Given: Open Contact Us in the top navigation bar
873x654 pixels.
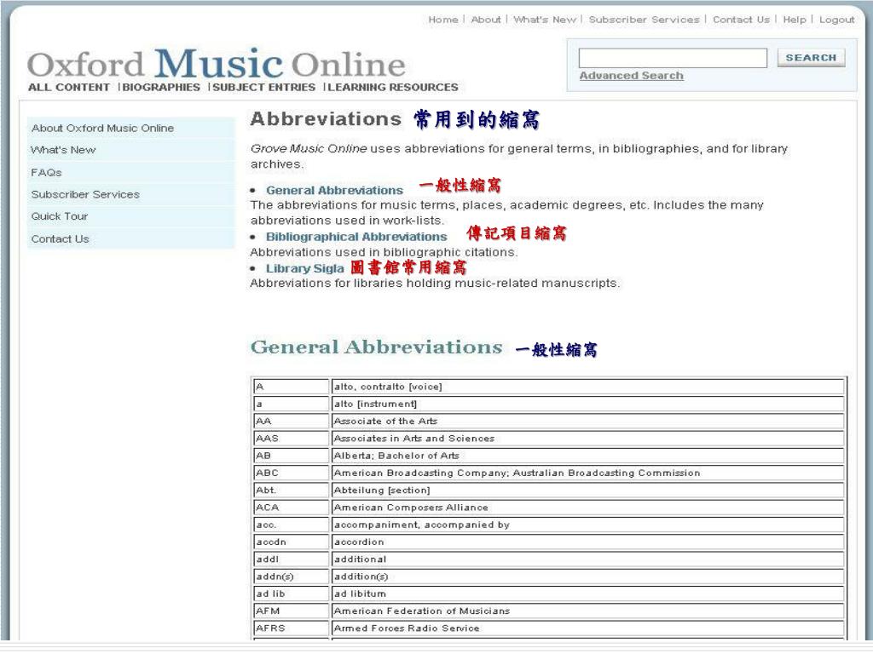Looking at the screenshot, I should [741, 20].
